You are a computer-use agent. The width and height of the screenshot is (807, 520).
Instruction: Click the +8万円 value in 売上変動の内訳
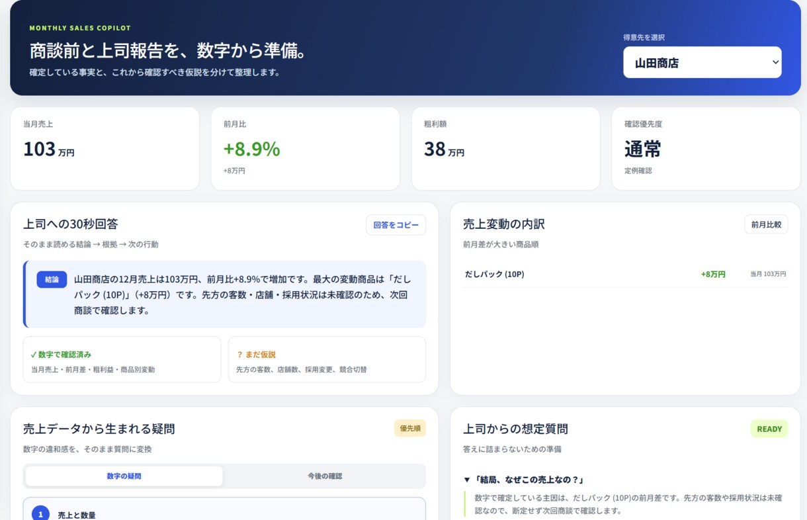click(713, 274)
